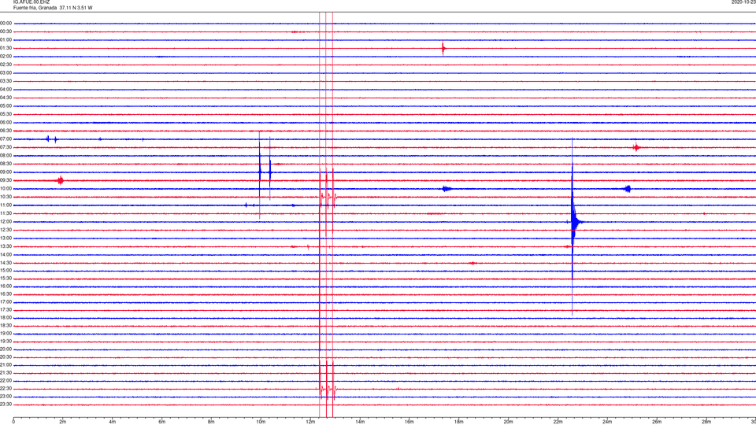Select the 20:30 trace time label

6,357
